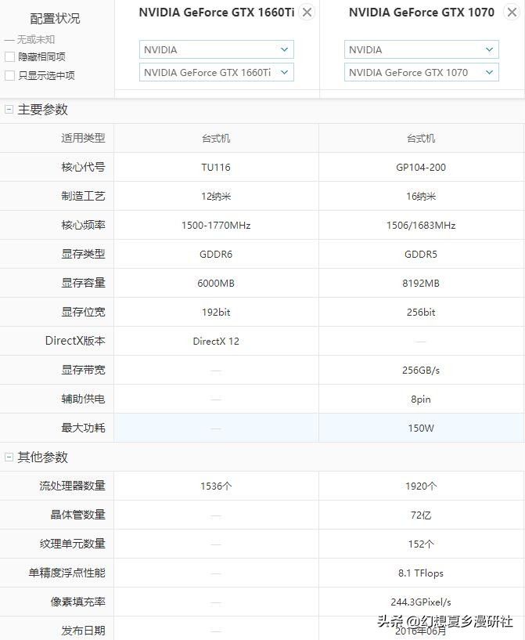
Task: Click the GDDR5 memory type cell
Action: click(421, 255)
